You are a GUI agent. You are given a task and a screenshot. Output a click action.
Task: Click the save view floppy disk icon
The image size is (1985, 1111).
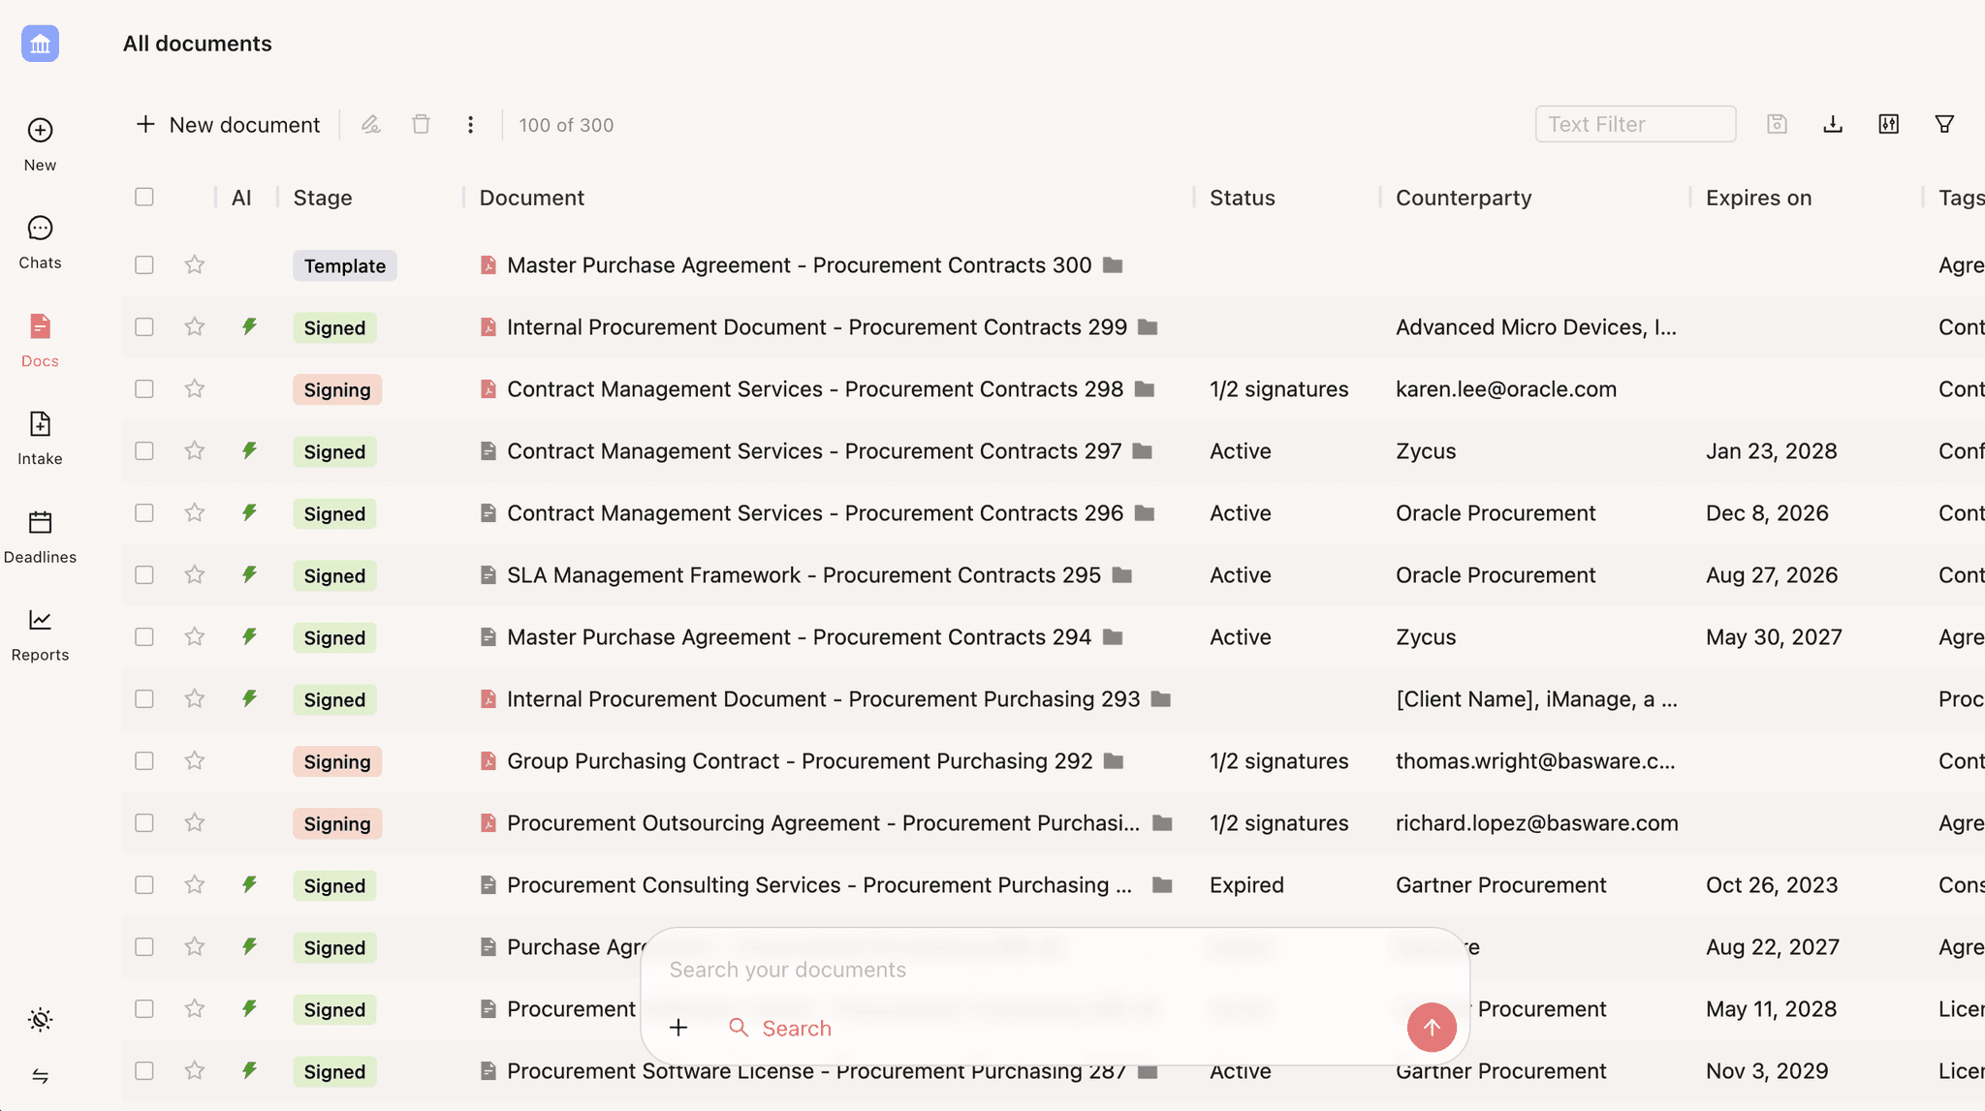coord(1777,124)
